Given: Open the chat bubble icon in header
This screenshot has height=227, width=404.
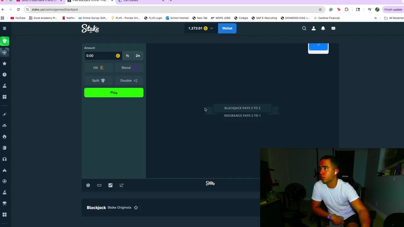Looking at the screenshot, I should (x=333, y=28).
